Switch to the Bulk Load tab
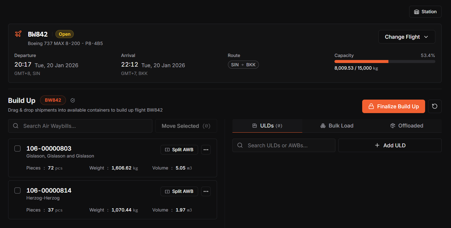451x228 pixels. (337, 126)
